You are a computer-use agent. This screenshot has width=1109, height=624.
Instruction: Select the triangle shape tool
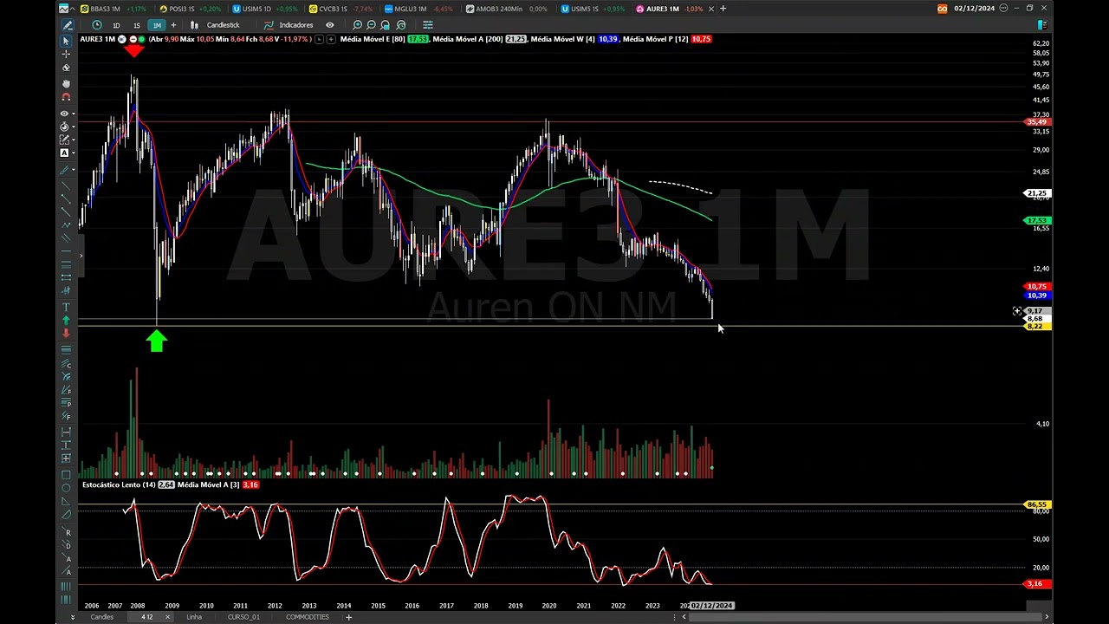[x=66, y=501]
